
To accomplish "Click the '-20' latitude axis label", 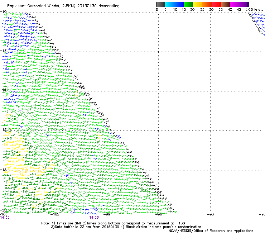I will (x=3, y=210).
